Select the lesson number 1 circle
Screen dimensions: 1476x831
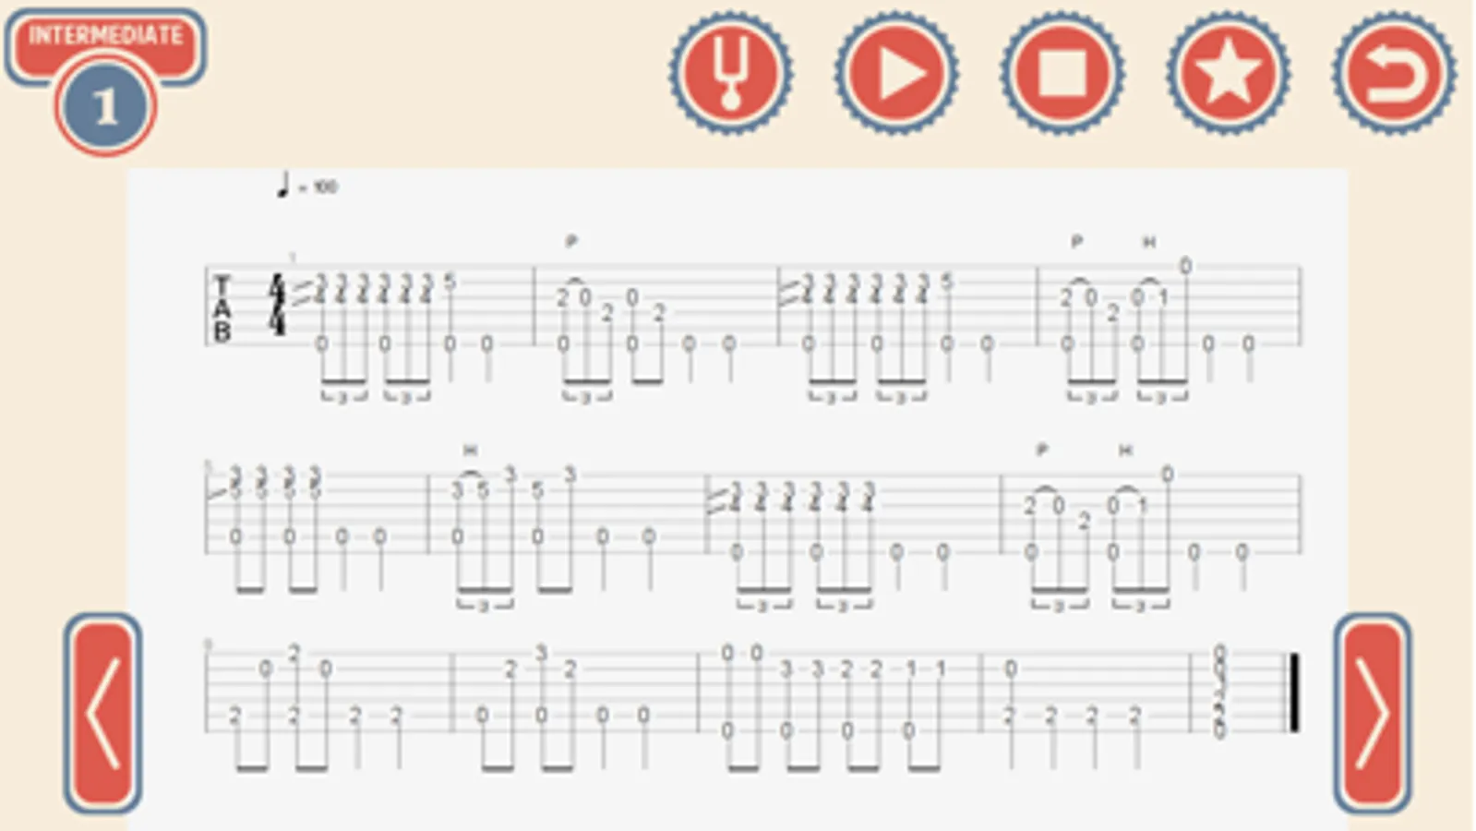[x=105, y=107]
